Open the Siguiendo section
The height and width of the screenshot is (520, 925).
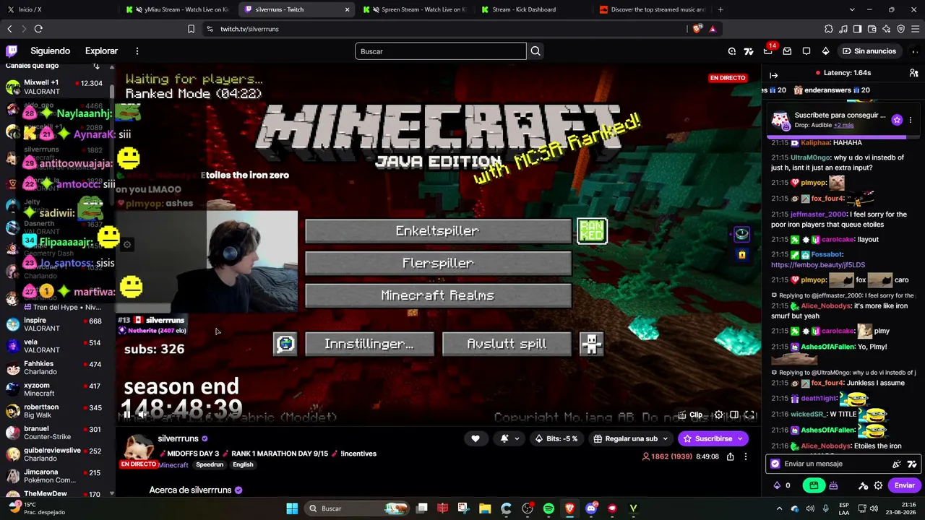50,51
